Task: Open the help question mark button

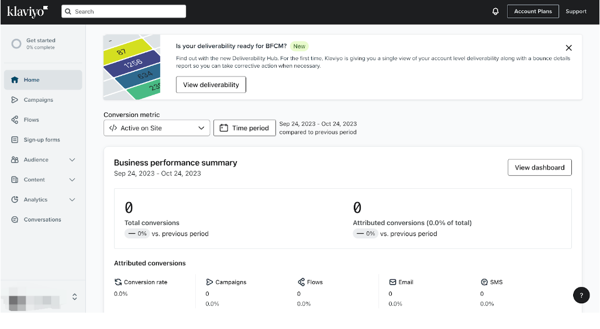Action: (581, 295)
